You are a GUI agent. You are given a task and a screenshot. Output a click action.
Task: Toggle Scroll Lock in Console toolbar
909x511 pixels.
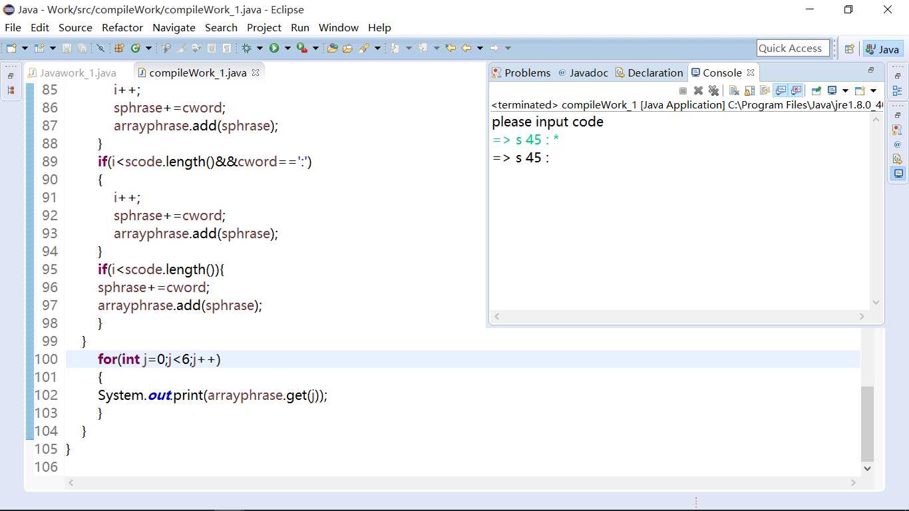(749, 90)
